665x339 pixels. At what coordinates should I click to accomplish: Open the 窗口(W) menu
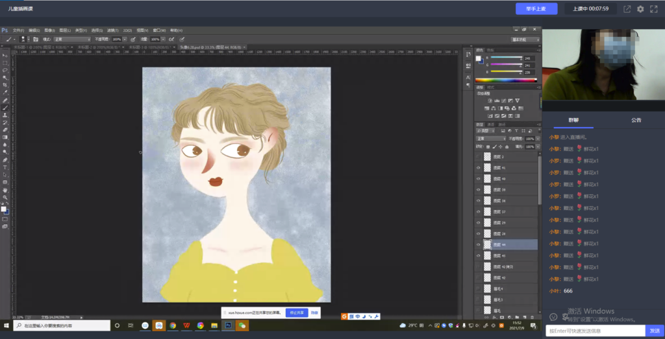159,30
